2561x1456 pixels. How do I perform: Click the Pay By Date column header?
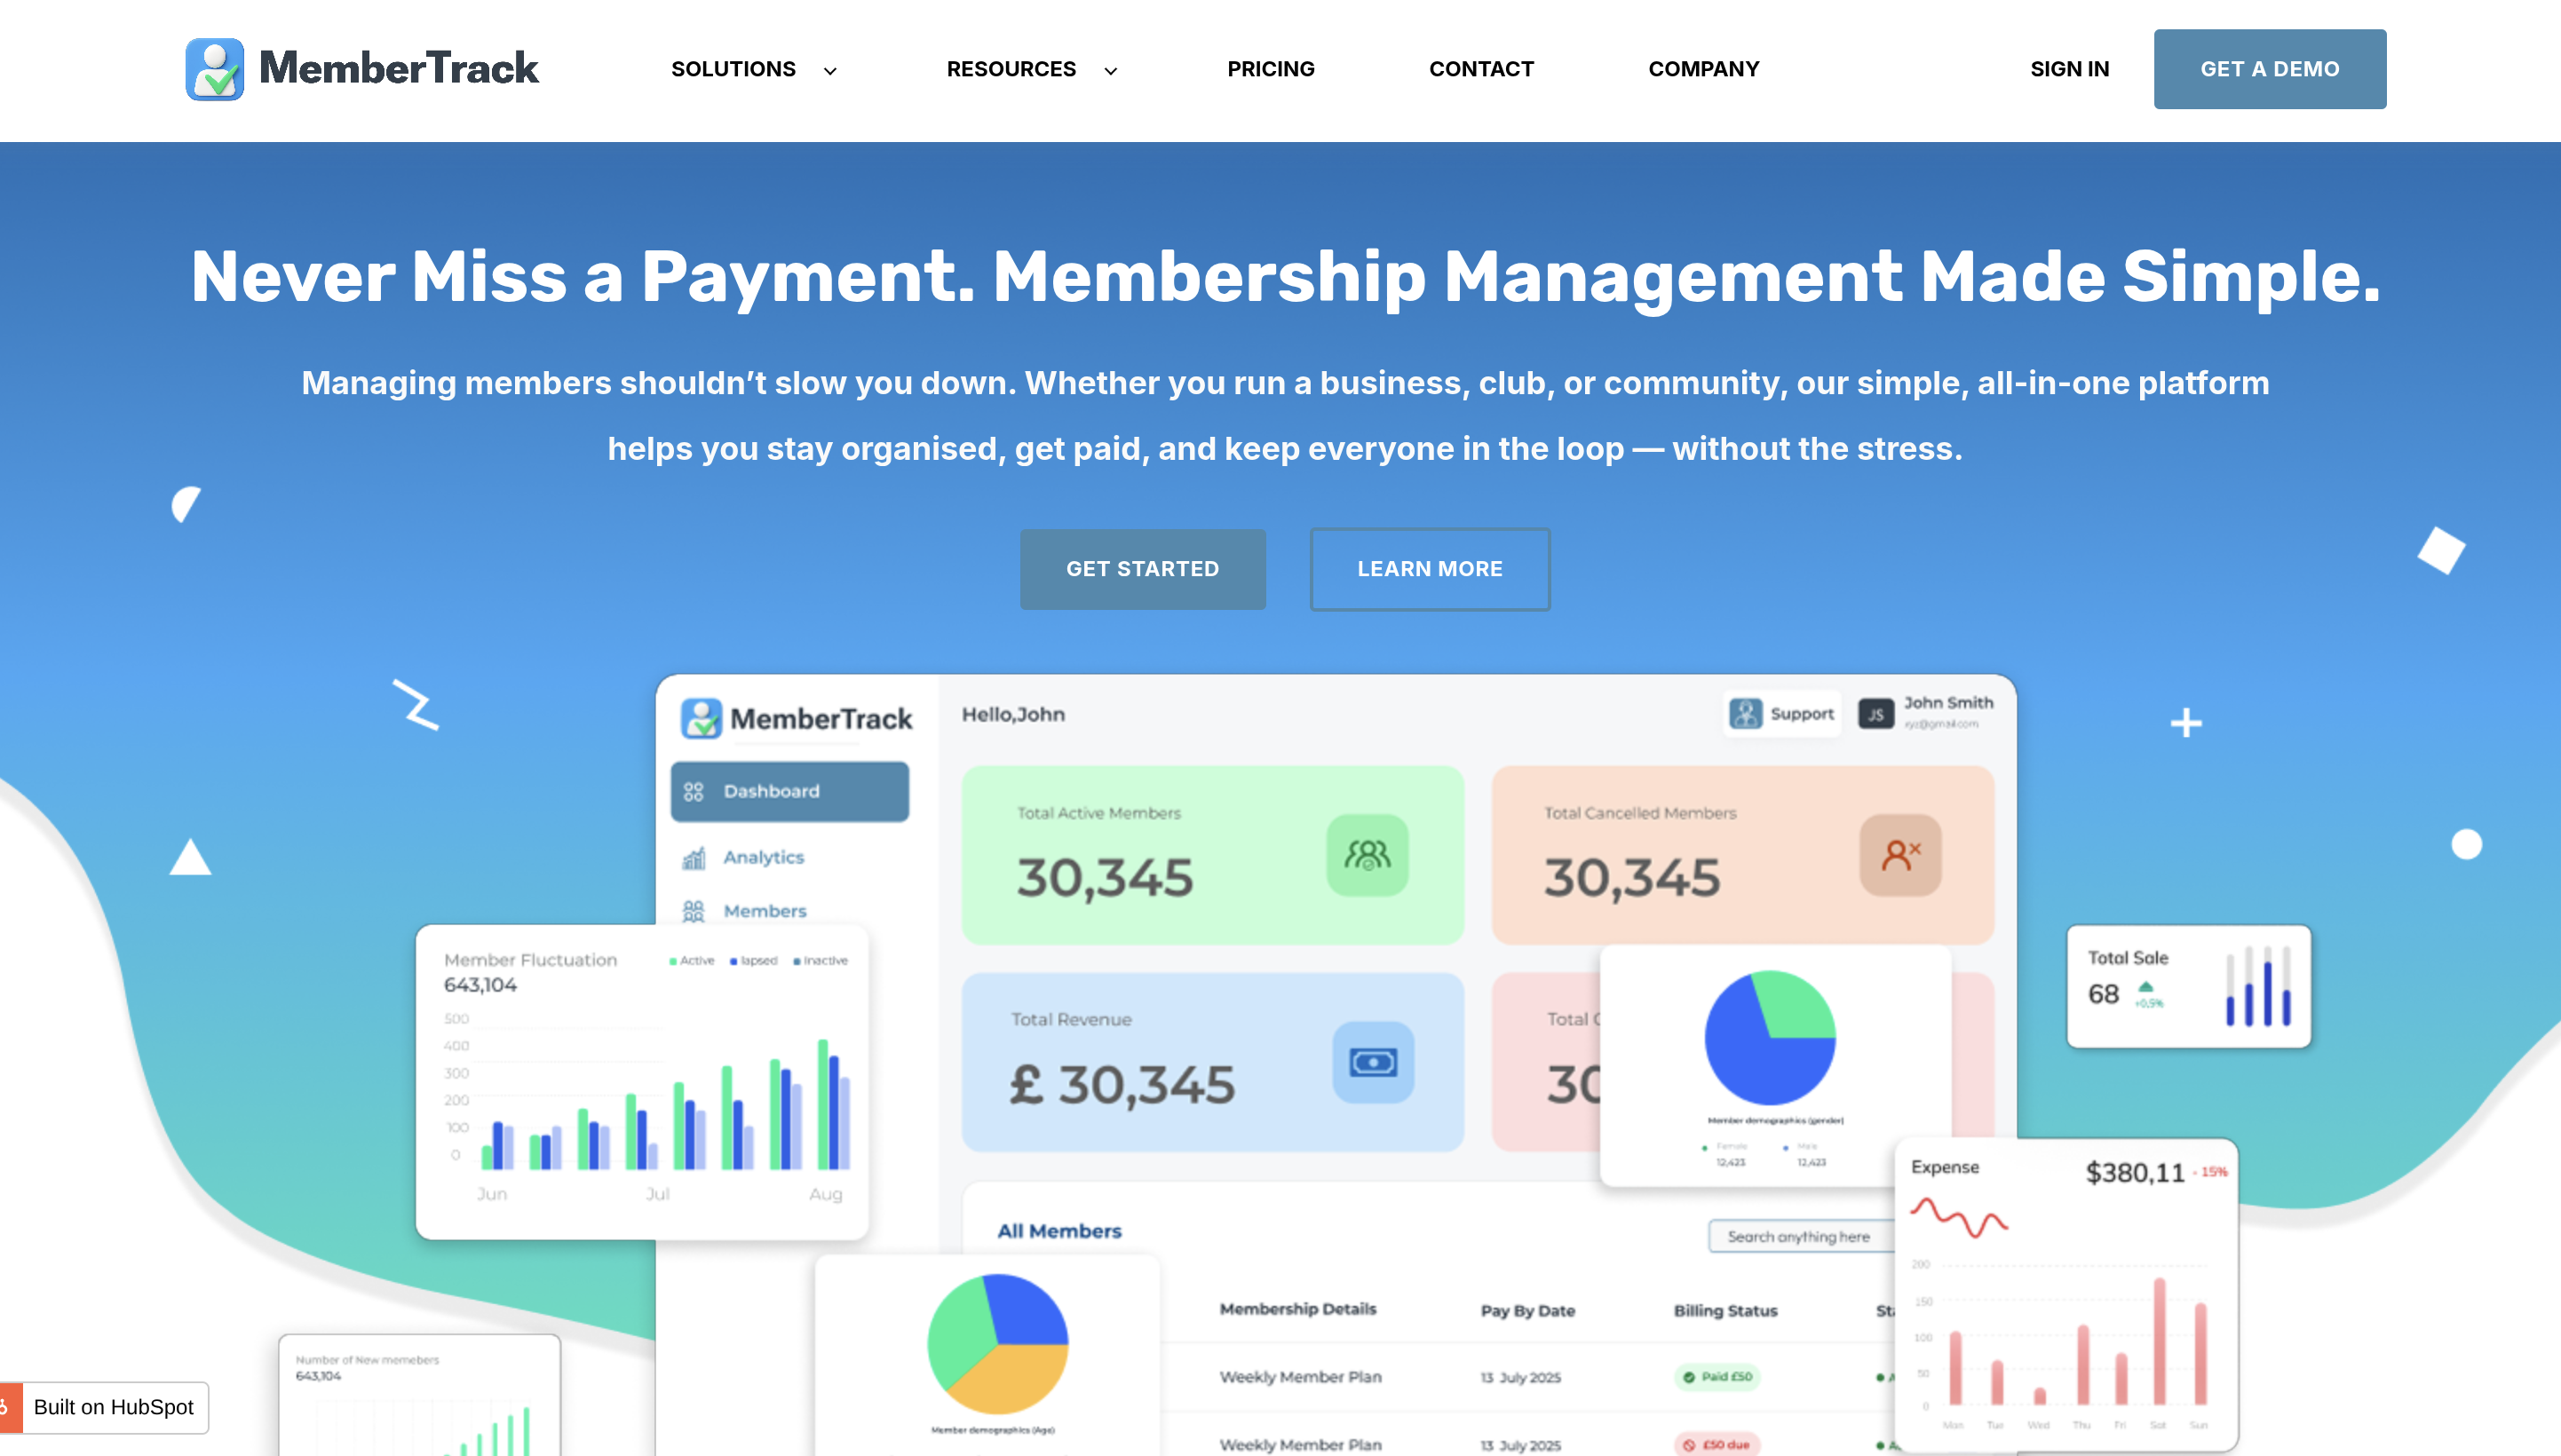(1527, 1310)
